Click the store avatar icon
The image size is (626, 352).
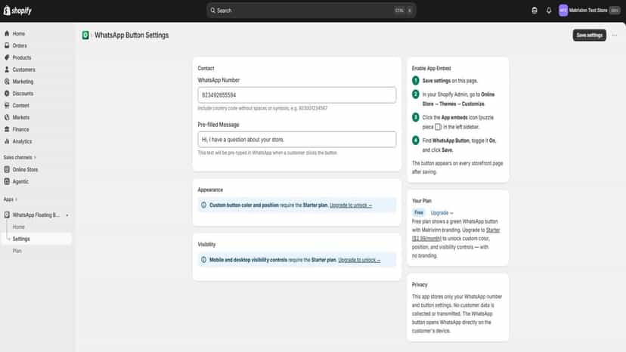click(x=563, y=11)
